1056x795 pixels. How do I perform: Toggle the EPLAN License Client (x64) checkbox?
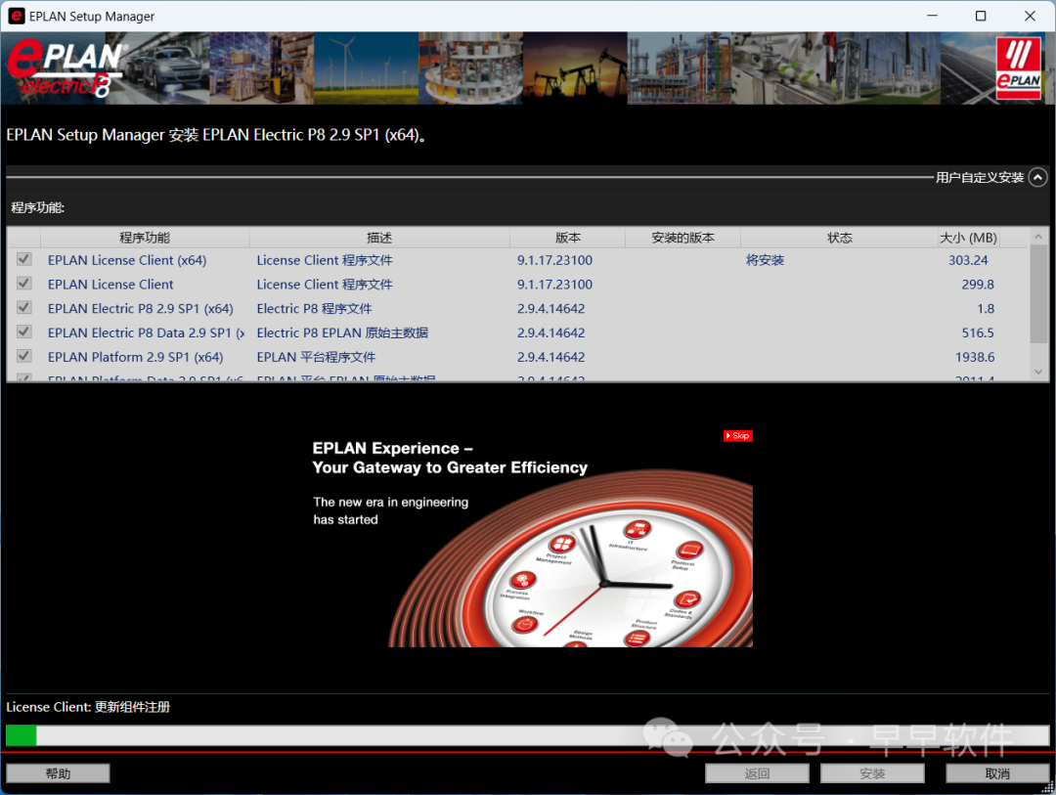click(x=24, y=260)
